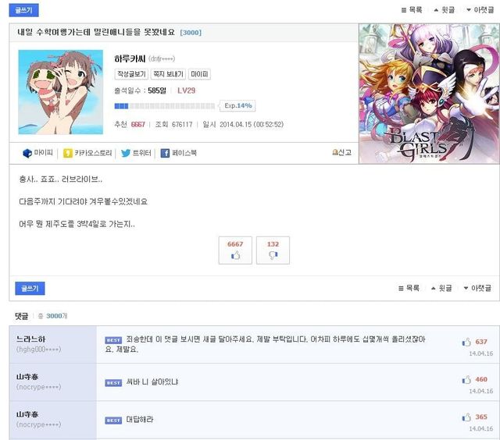Open the top 목록 list menu
500x440 pixels.
[x=412, y=10]
